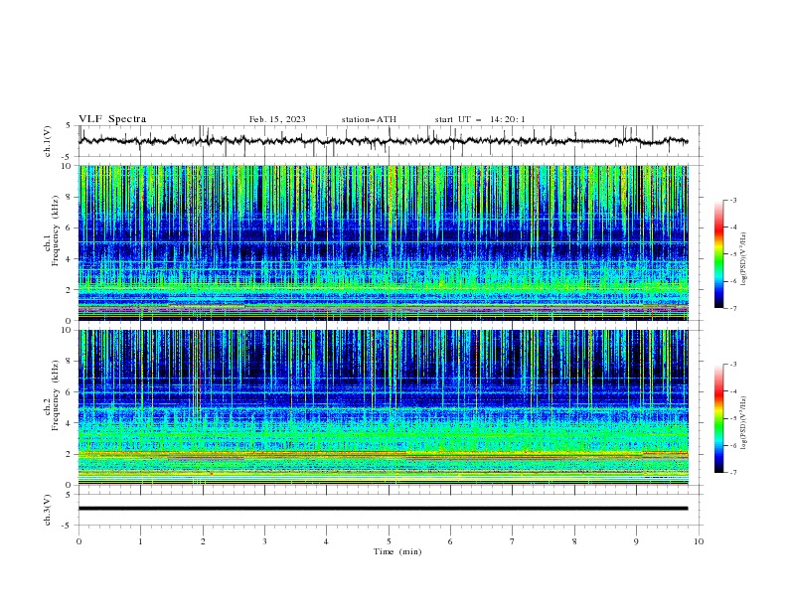Click the "station=ATH" label

coord(369,119)
